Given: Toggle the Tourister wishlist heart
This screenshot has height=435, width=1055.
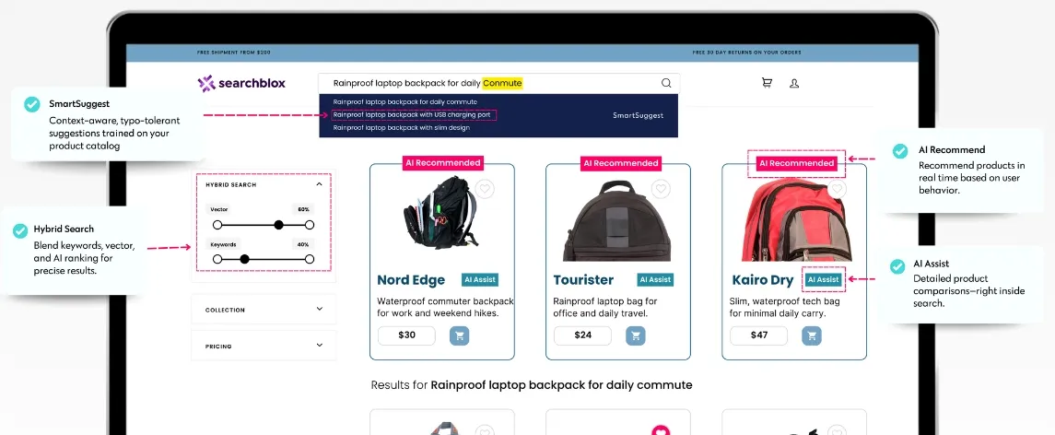Looking at the screenshot, I should click(x=661, y=189).
